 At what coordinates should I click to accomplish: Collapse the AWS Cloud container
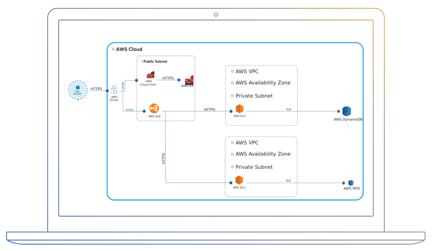(113, 49)
